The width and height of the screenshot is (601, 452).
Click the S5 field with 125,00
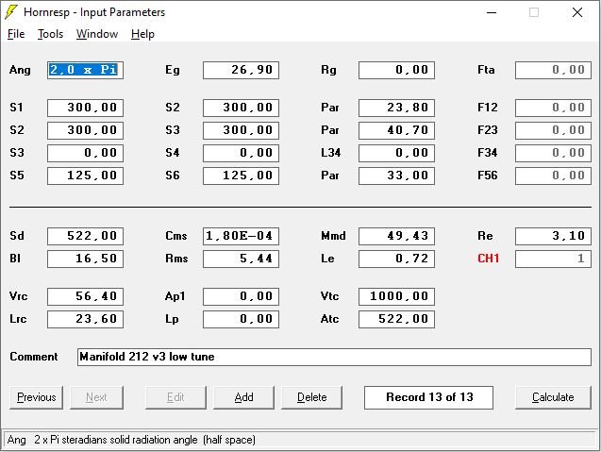(85, 176)
